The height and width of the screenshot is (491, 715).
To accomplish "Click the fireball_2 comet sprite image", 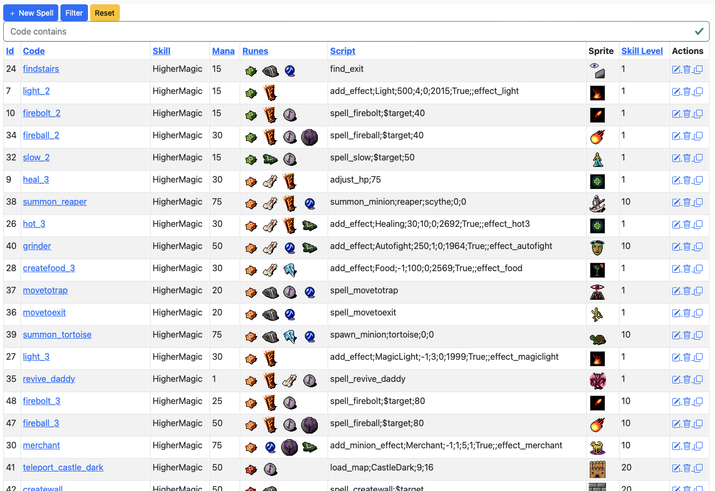I will pyautogui.click(x=597, y=137).
